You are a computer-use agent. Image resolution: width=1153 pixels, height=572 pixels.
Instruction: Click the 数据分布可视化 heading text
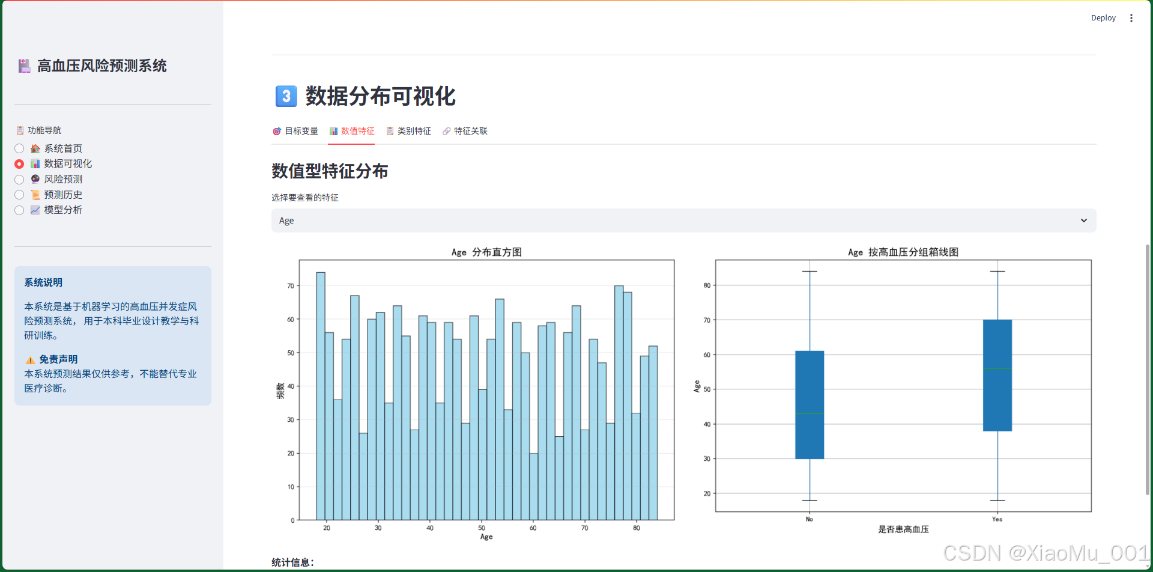point(381,96)
